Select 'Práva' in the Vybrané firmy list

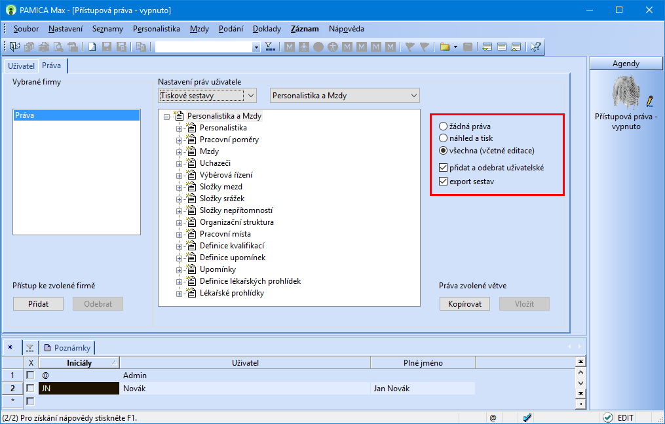point(77,115)
